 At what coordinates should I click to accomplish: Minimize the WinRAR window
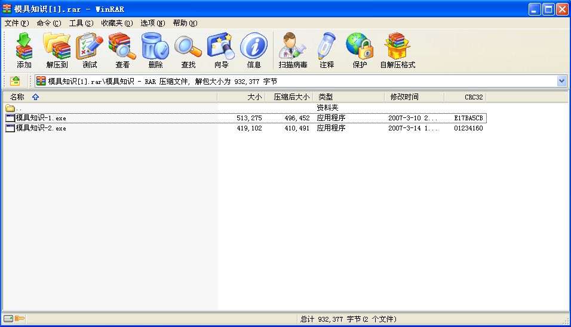(x=534, y=9)
